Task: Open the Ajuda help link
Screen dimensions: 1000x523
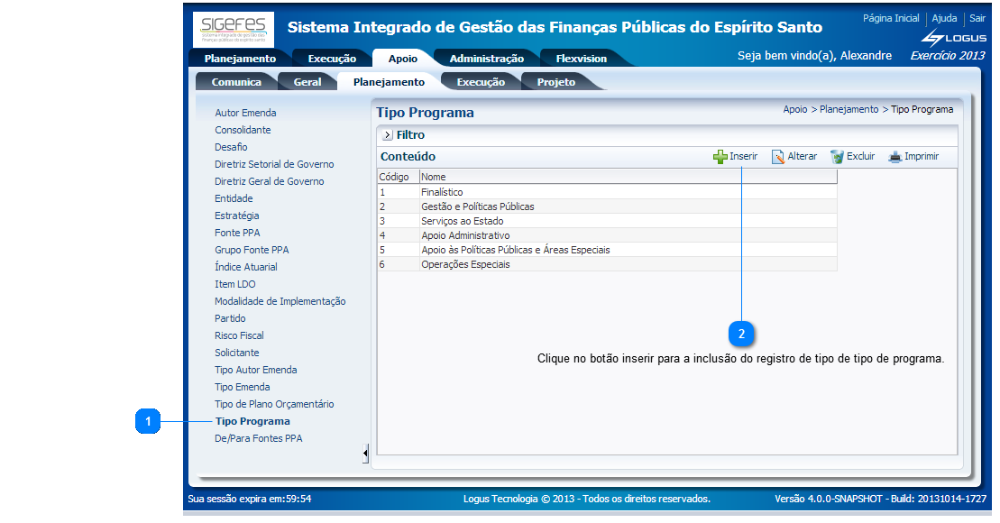Action: [944, 18]
